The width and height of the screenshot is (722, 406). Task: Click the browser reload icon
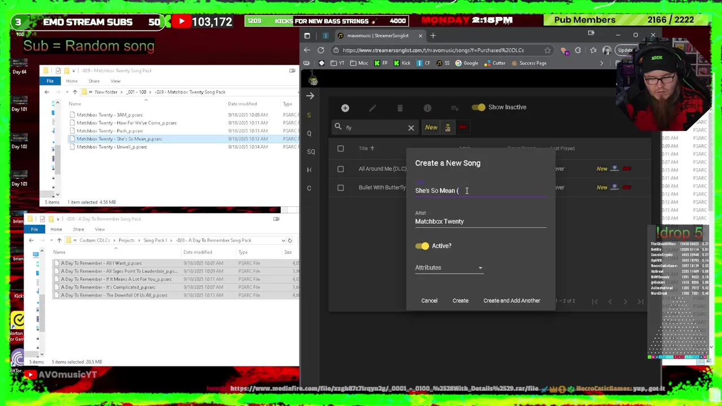(x=321, y=50)
